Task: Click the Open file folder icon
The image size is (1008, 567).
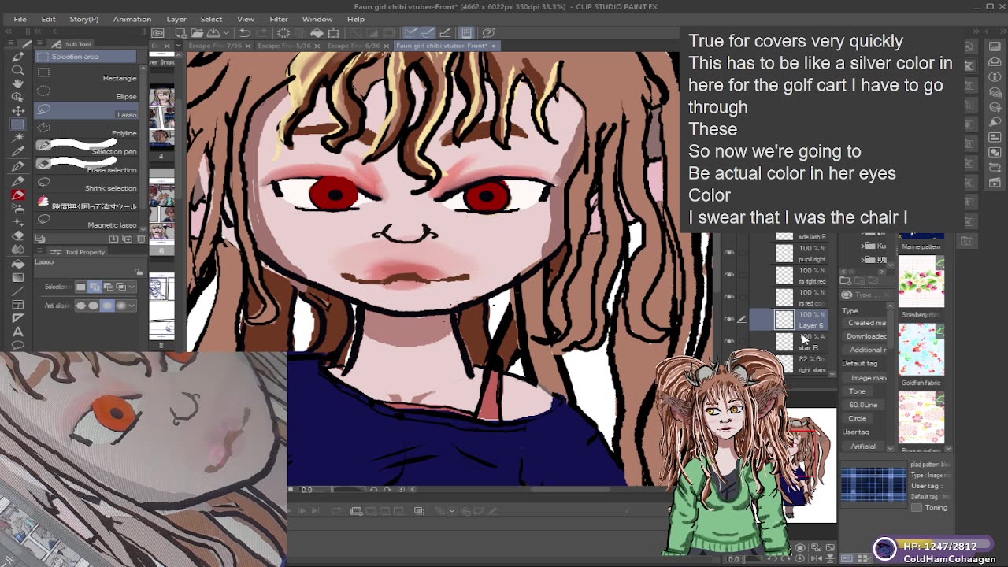Action: tap(196, 32)
